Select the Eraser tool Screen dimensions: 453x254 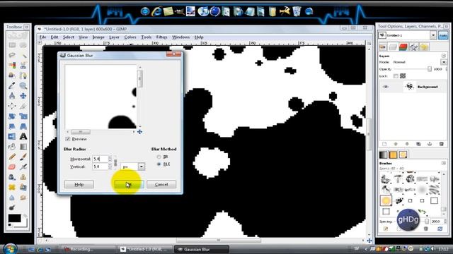coord(12,167)
